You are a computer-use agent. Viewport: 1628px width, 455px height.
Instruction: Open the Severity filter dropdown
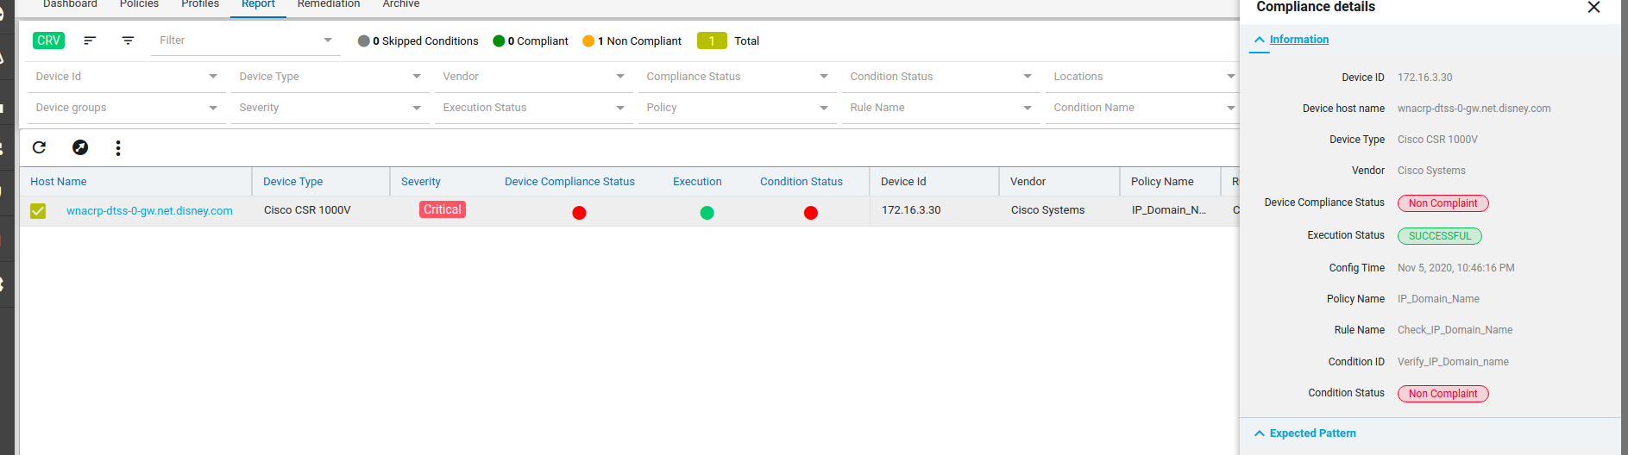(330, 108)
